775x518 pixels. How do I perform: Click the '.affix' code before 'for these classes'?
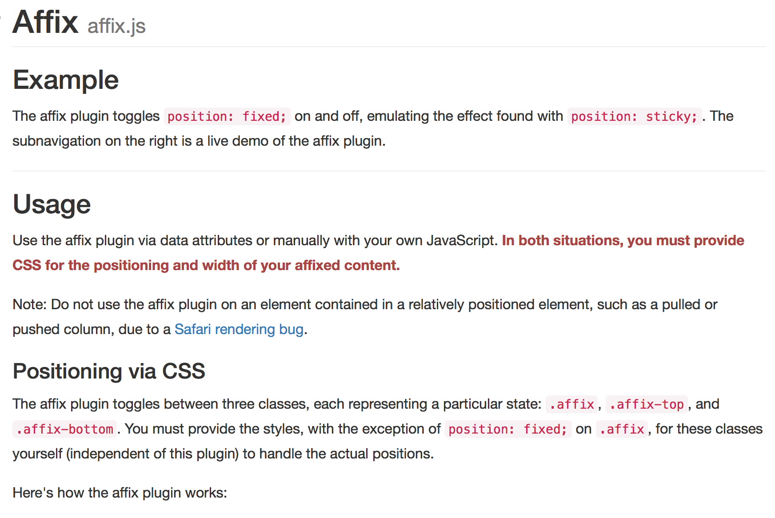[x=622, y=429]
